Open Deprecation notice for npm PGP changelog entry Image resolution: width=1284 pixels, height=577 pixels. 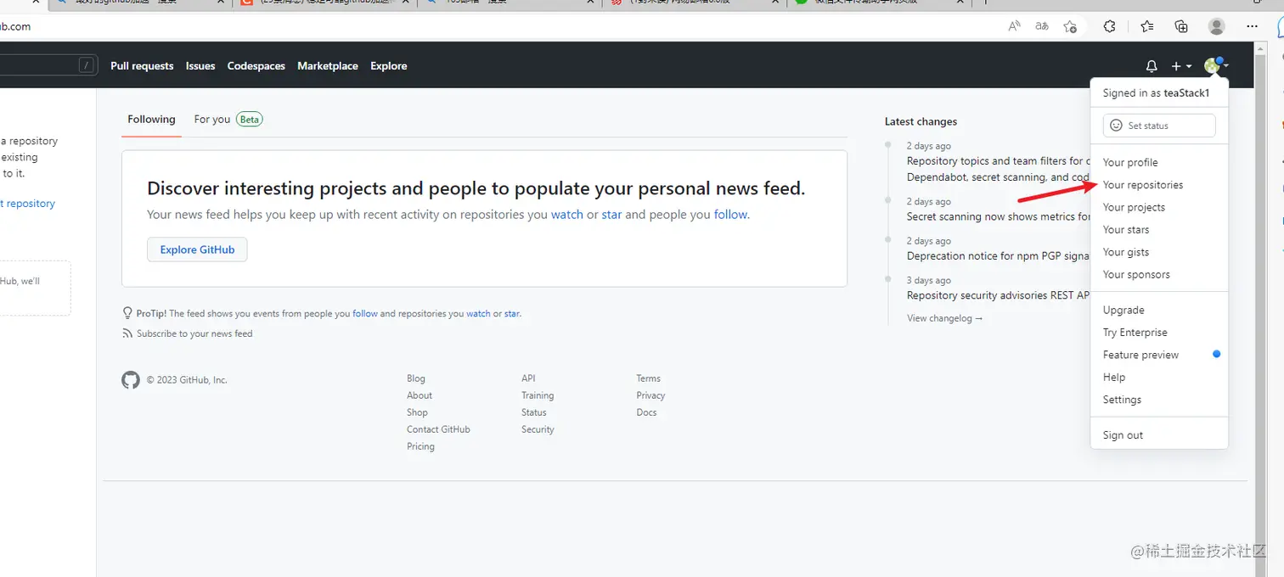click(x=998, y=256)
